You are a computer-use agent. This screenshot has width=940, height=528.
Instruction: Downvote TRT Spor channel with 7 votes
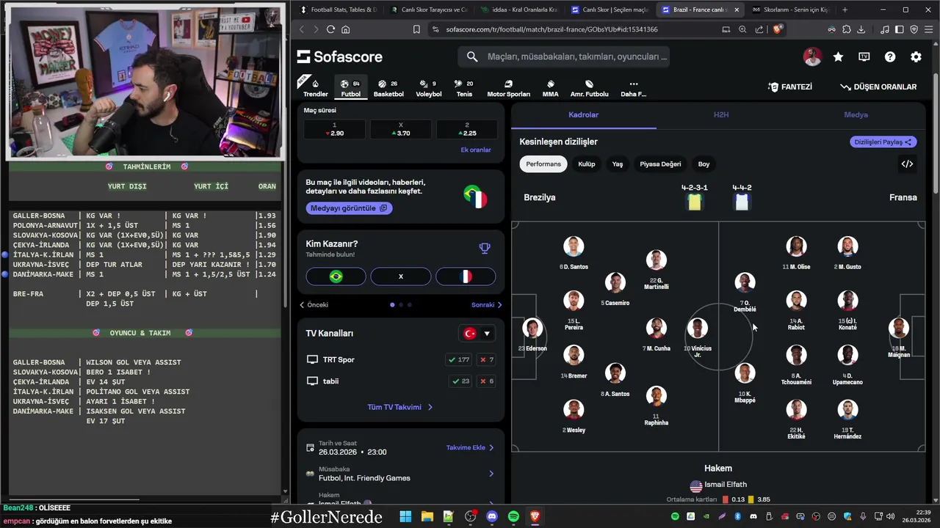pos(486,360)
